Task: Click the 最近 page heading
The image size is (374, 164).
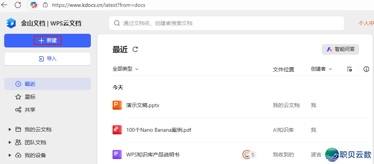Action: (x=120, y=50)
